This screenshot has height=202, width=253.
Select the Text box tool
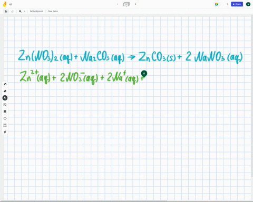5,125
